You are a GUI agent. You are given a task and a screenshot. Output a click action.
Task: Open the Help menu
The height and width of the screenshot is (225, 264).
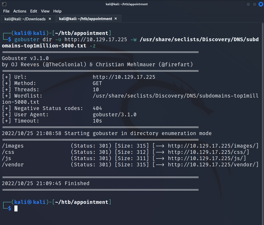(57, 11)
